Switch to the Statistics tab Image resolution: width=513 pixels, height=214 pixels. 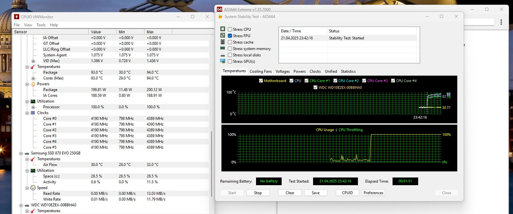[348, 71]
